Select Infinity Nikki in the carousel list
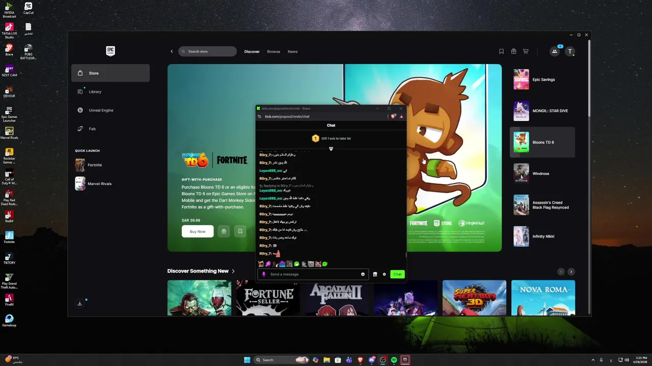The width and height of the screenshot is (652, 366). tap(542, 236)
